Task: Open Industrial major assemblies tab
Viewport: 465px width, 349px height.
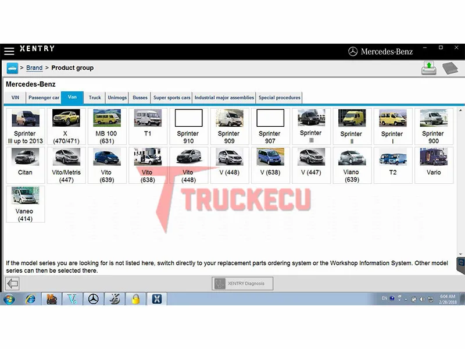Action: click(224, 98)
